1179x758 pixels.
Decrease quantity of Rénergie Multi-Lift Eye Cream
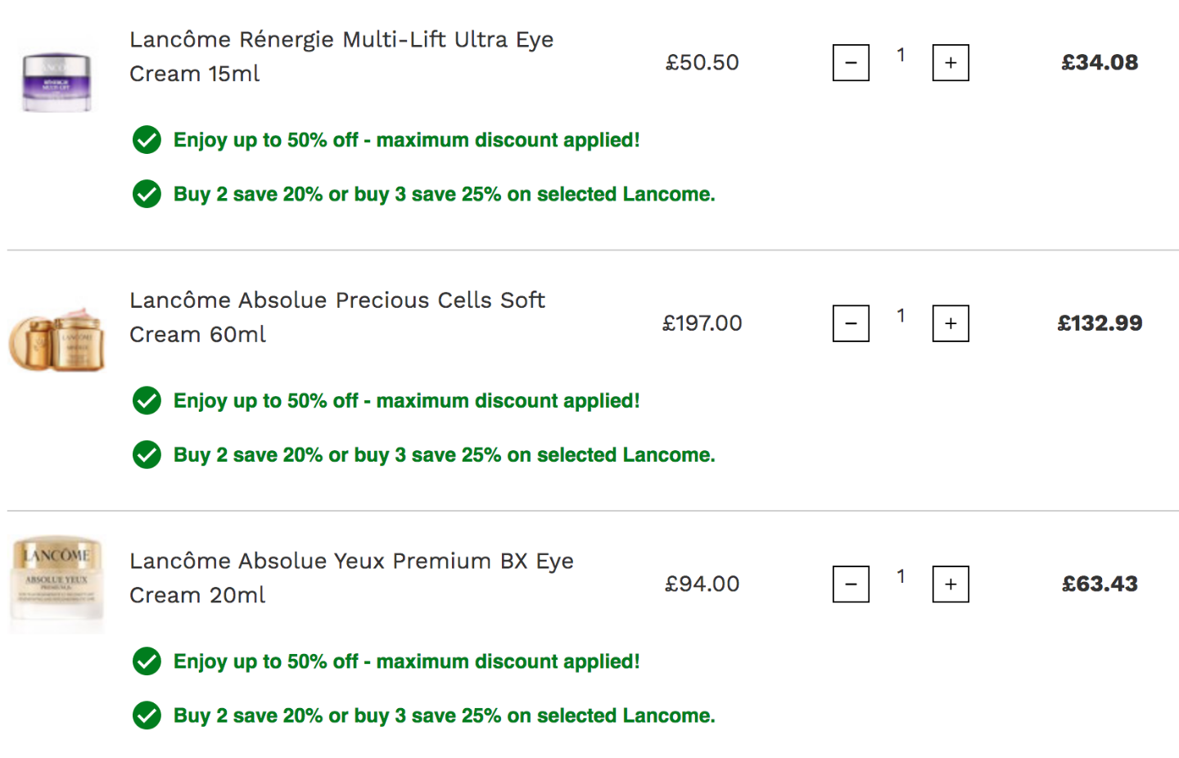click(x=851, y=63)
